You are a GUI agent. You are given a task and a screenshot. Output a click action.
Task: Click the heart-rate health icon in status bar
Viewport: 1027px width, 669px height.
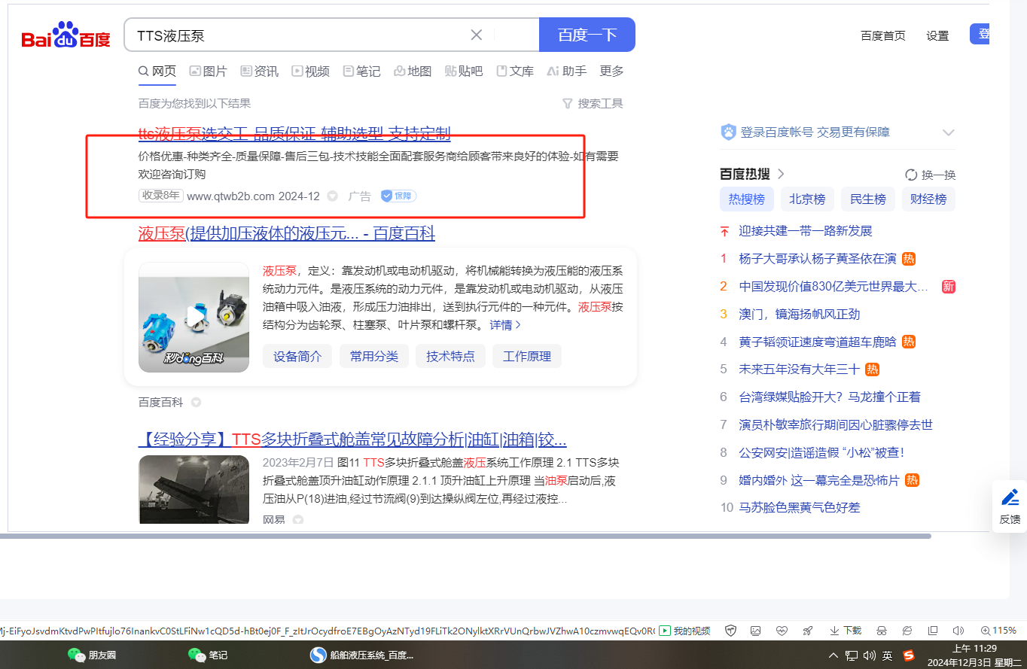click(x=782, y=631)
